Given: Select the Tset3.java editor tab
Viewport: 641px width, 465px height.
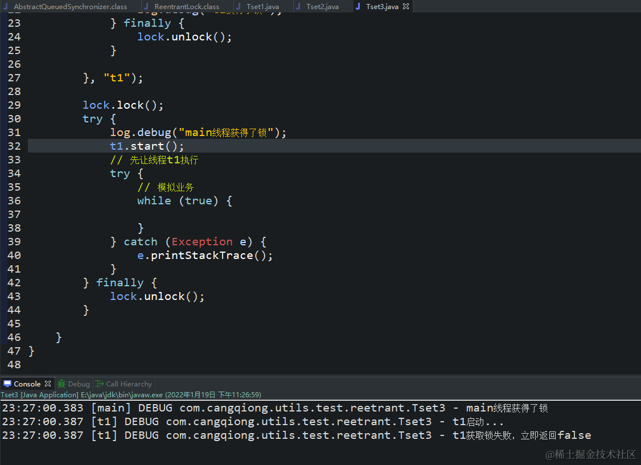Looking at the screenshot, I should point(382,6).
